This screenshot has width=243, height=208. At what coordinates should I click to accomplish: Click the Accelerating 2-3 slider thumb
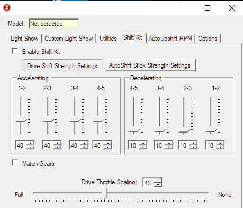point(48,119)
